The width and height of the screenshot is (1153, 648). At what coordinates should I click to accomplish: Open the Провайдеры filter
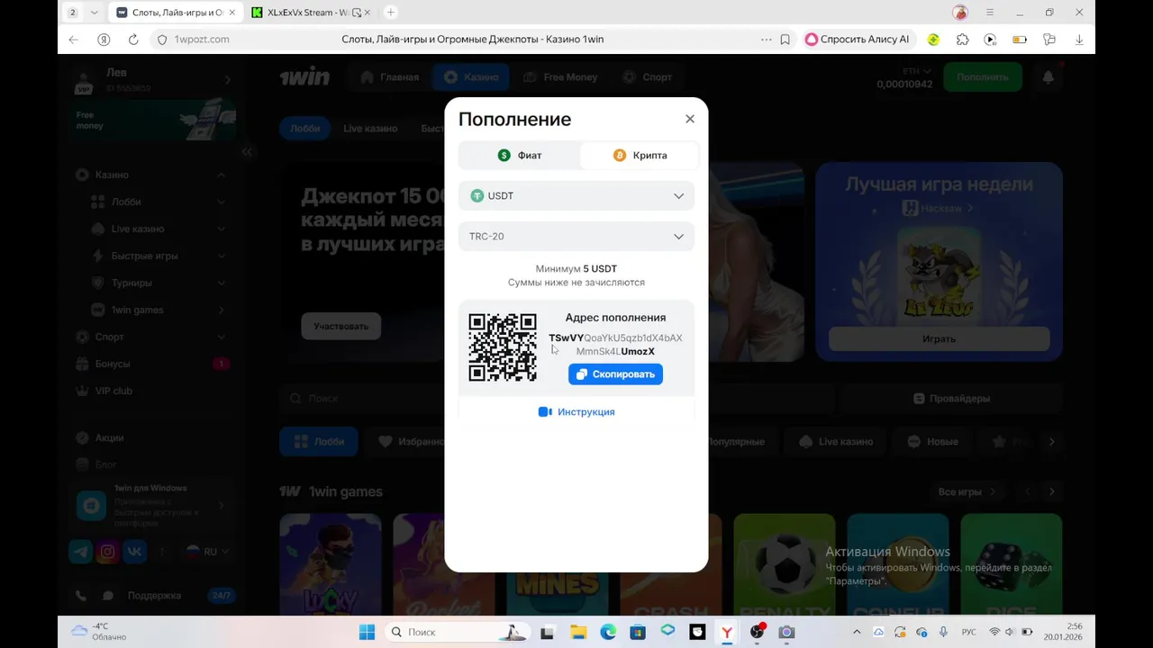tap(951, 399)
